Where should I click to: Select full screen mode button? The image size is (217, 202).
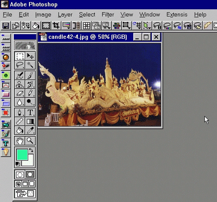click(32, 184)
